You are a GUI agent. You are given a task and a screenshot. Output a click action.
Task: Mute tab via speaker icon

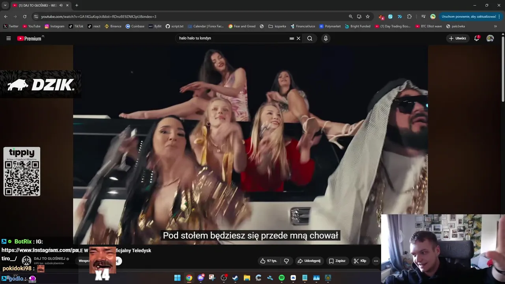(61, 6)
